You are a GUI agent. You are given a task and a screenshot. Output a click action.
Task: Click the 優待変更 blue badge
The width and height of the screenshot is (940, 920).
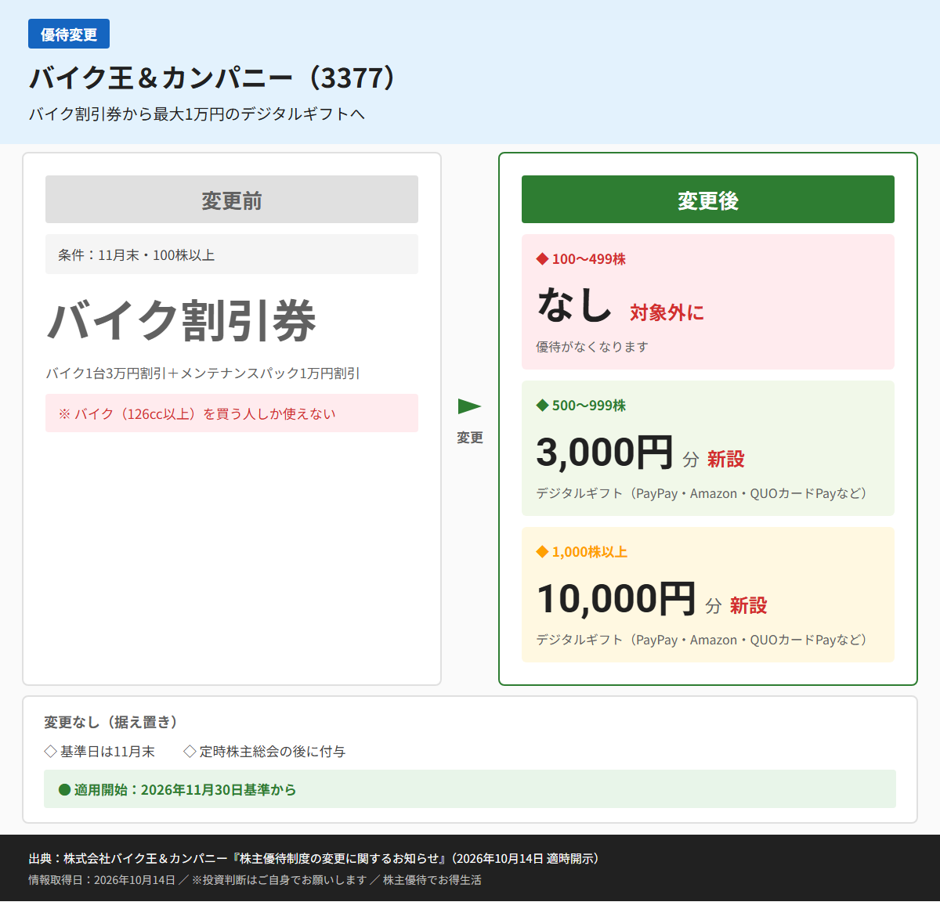(69, 34)
